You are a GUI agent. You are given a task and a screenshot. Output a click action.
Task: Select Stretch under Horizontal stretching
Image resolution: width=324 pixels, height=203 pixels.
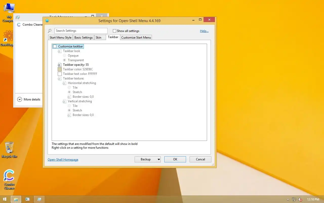(x=69, y=92)
